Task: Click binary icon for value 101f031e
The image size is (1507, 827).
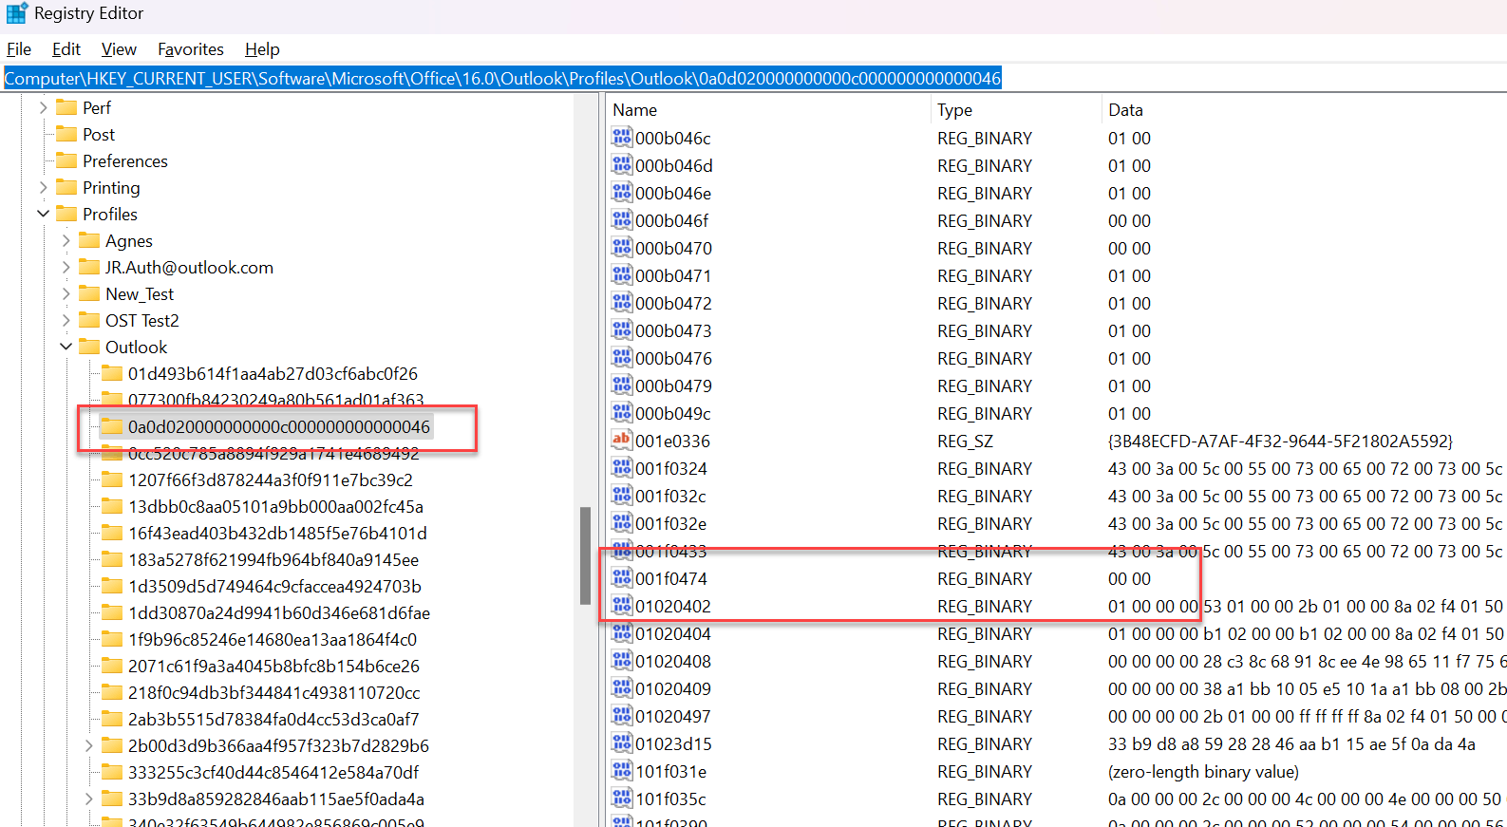Action: click(x=622, y=771)
